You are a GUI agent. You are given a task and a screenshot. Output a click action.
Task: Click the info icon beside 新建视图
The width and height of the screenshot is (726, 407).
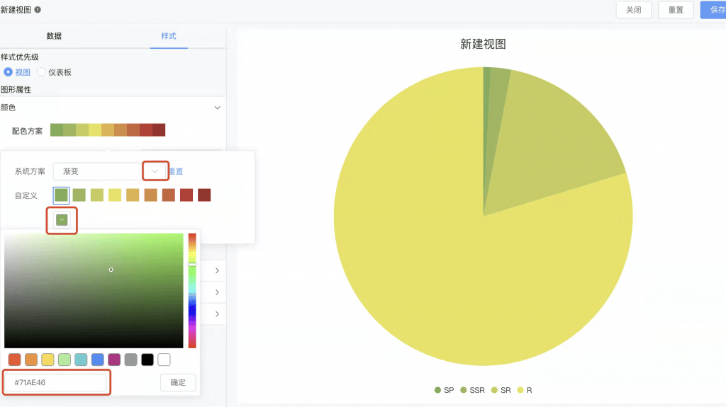[x=38, y=10]
